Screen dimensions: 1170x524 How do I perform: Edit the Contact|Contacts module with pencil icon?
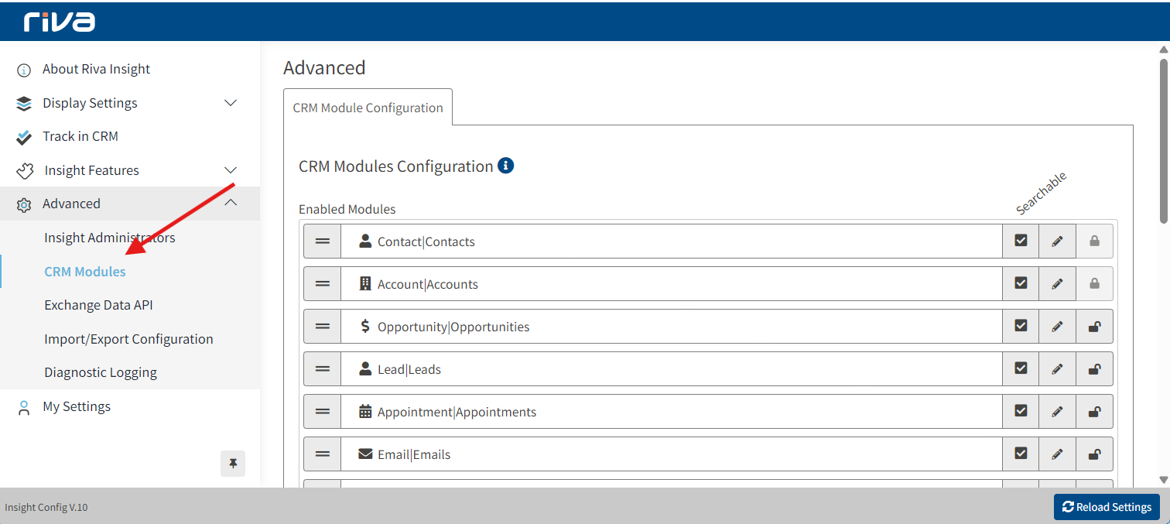pos(1057,241)
